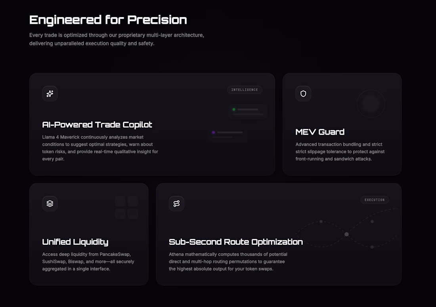The height and width of the screenshot is (307, 436).
Task: Click the MEV Guard shield icon
Action: coord(303,94)
